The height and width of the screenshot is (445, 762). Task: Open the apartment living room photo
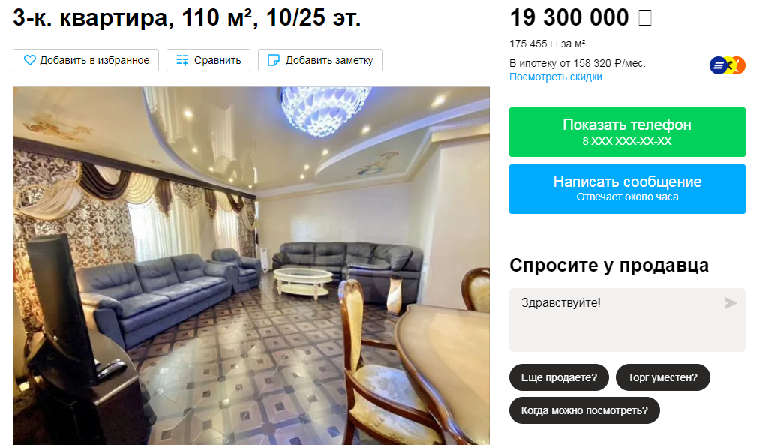(250, 266)
